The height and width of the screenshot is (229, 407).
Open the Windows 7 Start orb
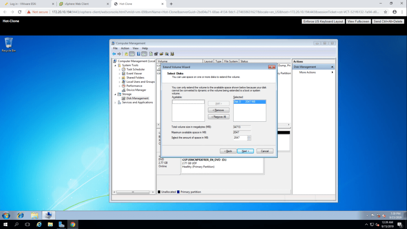click(x=6, y=215)
